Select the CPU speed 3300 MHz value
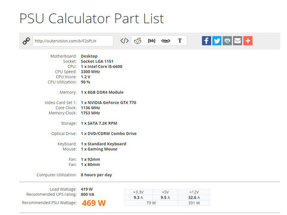This screenshot has height=215, width=287. (90, 72)
